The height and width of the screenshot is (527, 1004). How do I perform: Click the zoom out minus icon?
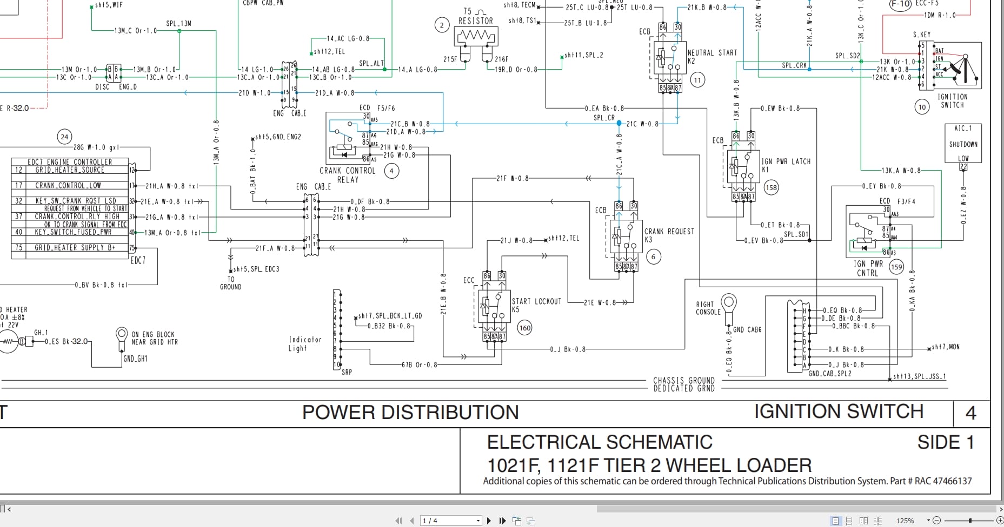(x=936, y=520)
